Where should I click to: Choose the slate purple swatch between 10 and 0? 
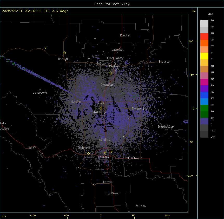[204, 121]
